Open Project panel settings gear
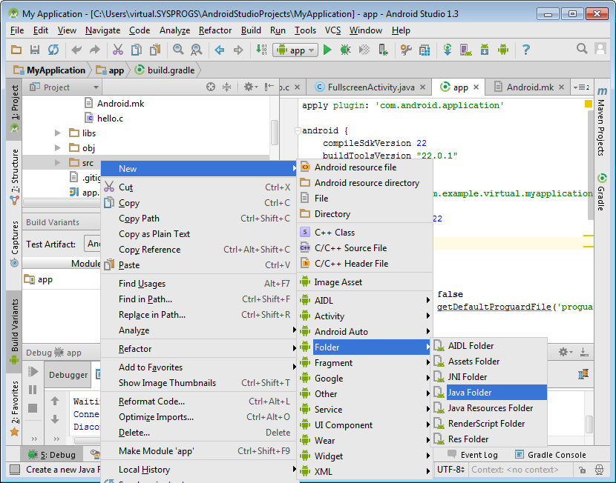This screenshot has width=616, height=483. pos(250,87)
